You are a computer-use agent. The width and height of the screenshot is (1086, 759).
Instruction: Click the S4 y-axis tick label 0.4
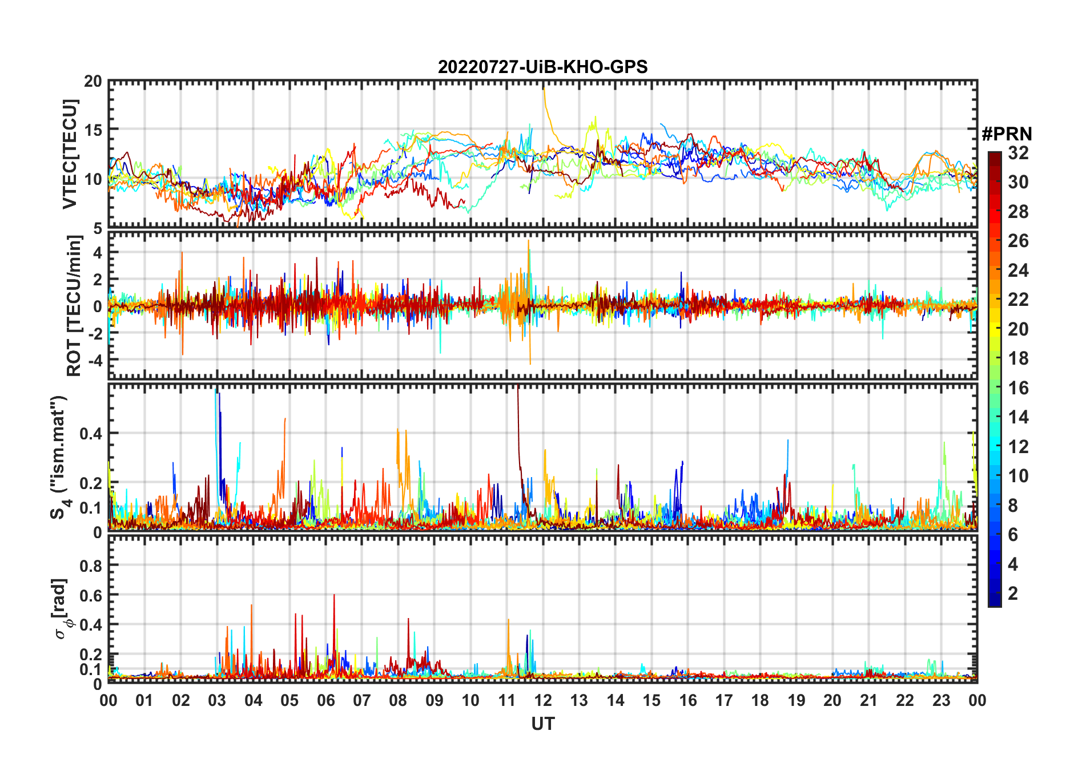pos(91,434)
